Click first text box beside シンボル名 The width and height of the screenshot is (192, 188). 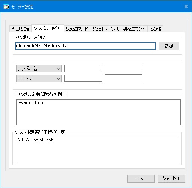[83, 68]
